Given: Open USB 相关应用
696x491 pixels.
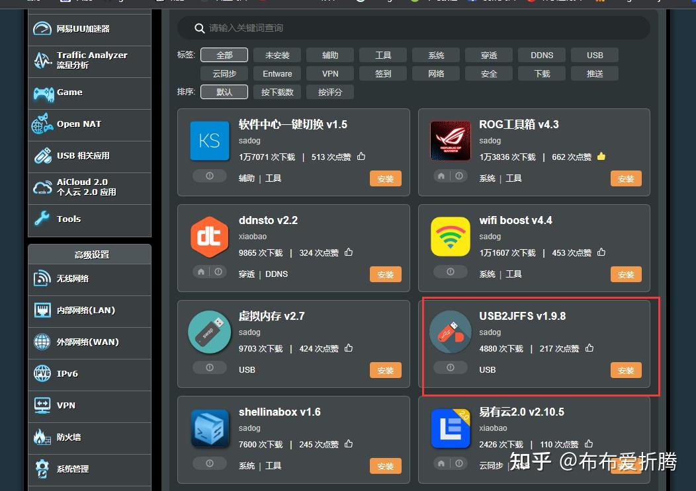Looking at the screenshot, I should point(90,156).
